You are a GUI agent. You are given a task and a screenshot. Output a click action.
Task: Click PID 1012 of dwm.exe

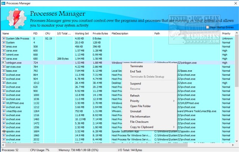click(x=36, y=83)
